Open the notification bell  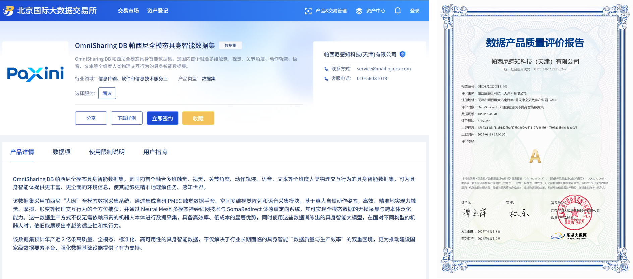tap(398, 11)
